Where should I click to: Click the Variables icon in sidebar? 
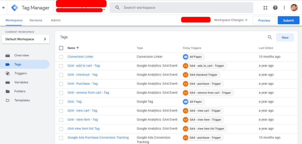coord(8,82)
